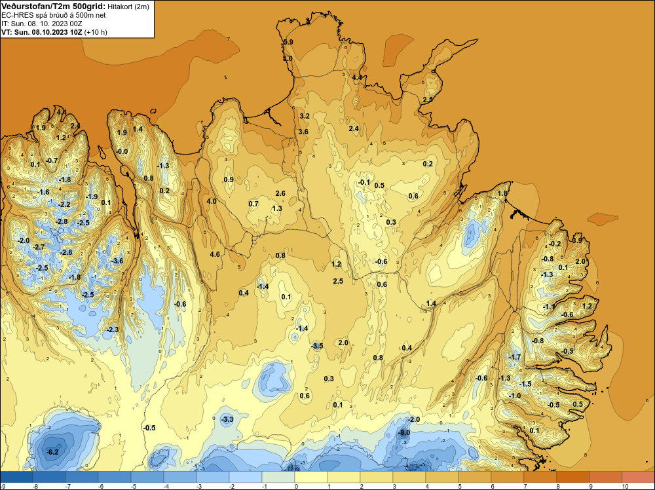Click the legend label "6"

(493, 486)
